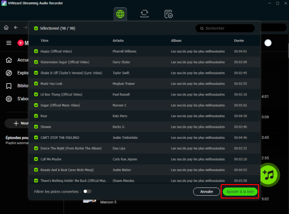This screenshot has width=289, height=214.
Task: Click the Rechercher search field
Action: pos(225,28)
